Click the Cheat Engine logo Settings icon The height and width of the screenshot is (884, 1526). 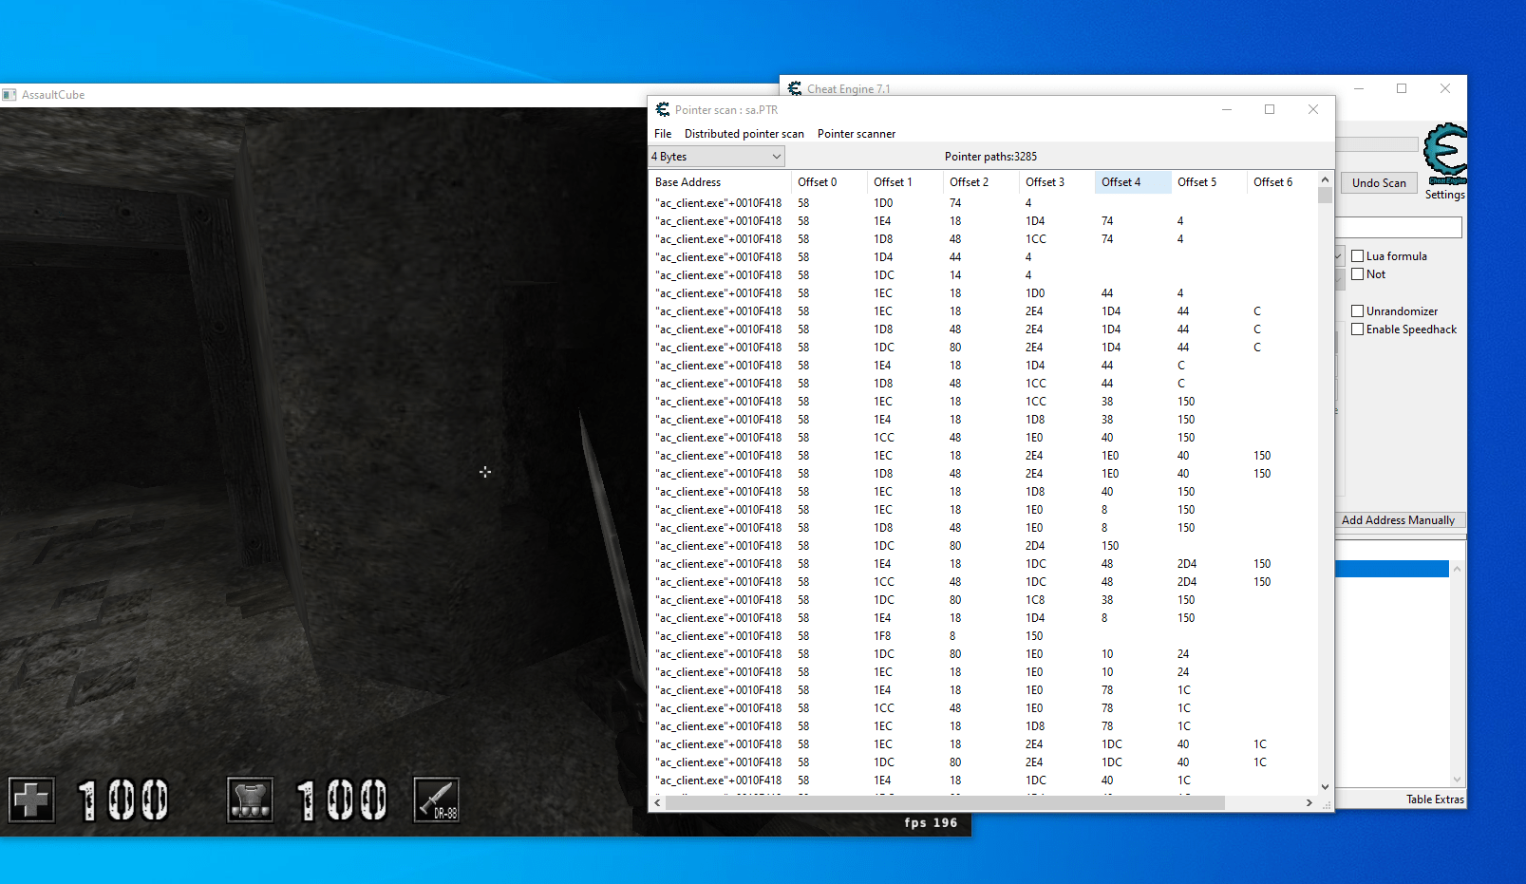click(1445, 154)
